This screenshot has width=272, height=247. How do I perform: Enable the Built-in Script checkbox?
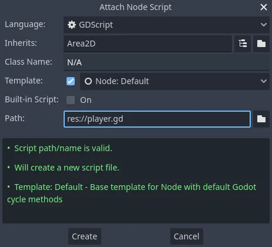coord(71,100)
